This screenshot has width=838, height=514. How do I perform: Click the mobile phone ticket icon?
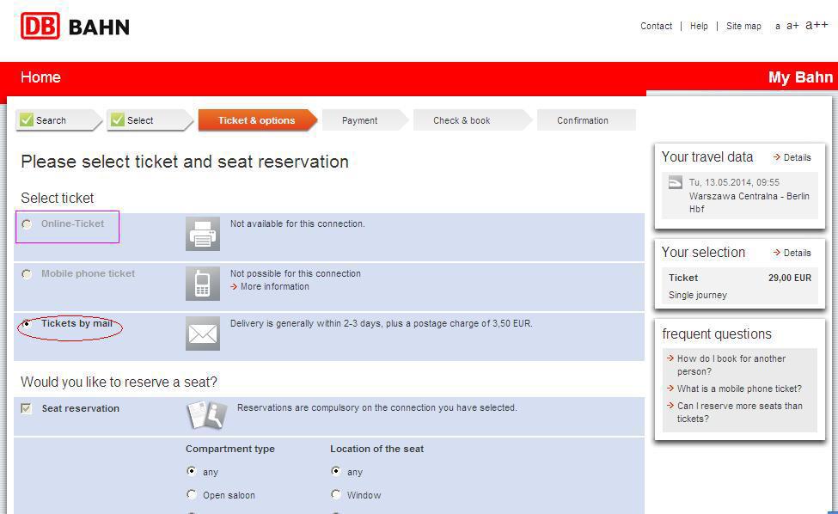tap(203, 283)
